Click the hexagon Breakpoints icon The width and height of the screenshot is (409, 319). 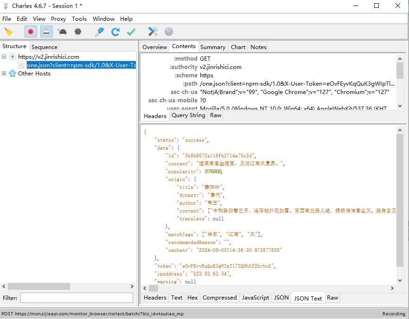[x=78, y=31]
